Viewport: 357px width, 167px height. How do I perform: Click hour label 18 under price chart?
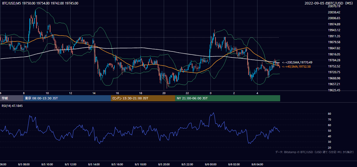141,93
